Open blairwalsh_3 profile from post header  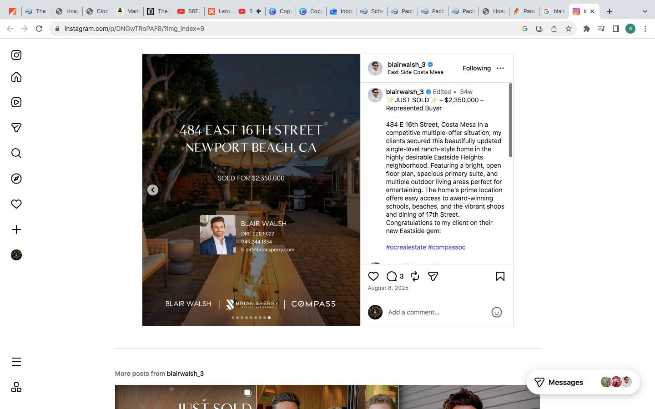[x=407, y=65]
